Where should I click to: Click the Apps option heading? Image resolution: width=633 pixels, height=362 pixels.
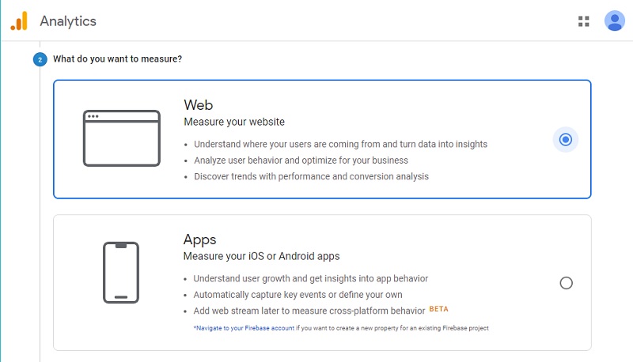[x=199, y=239]
